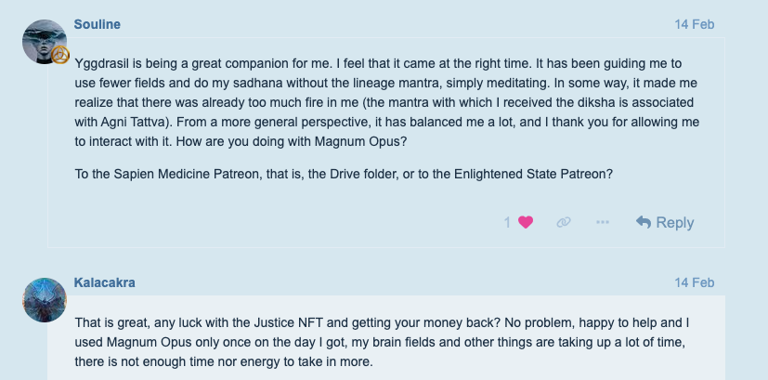Click the 14 Feb date on Souline's post
This screenshot has width=768, height=380.
[x=695, y=21]
